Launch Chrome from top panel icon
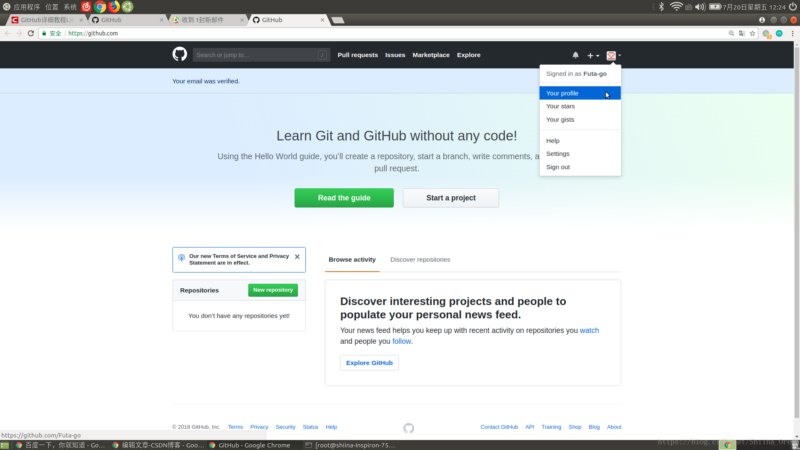Viewport: 800px width, 450px height. [x=100, y=7]
